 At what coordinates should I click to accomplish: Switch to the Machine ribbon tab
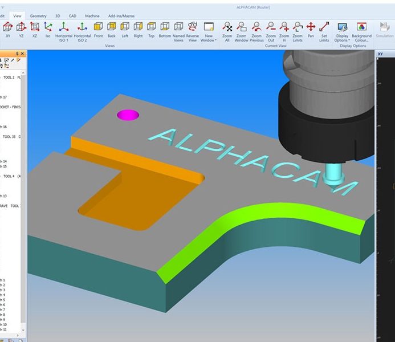pyautogui.click(x=92, y=16)
